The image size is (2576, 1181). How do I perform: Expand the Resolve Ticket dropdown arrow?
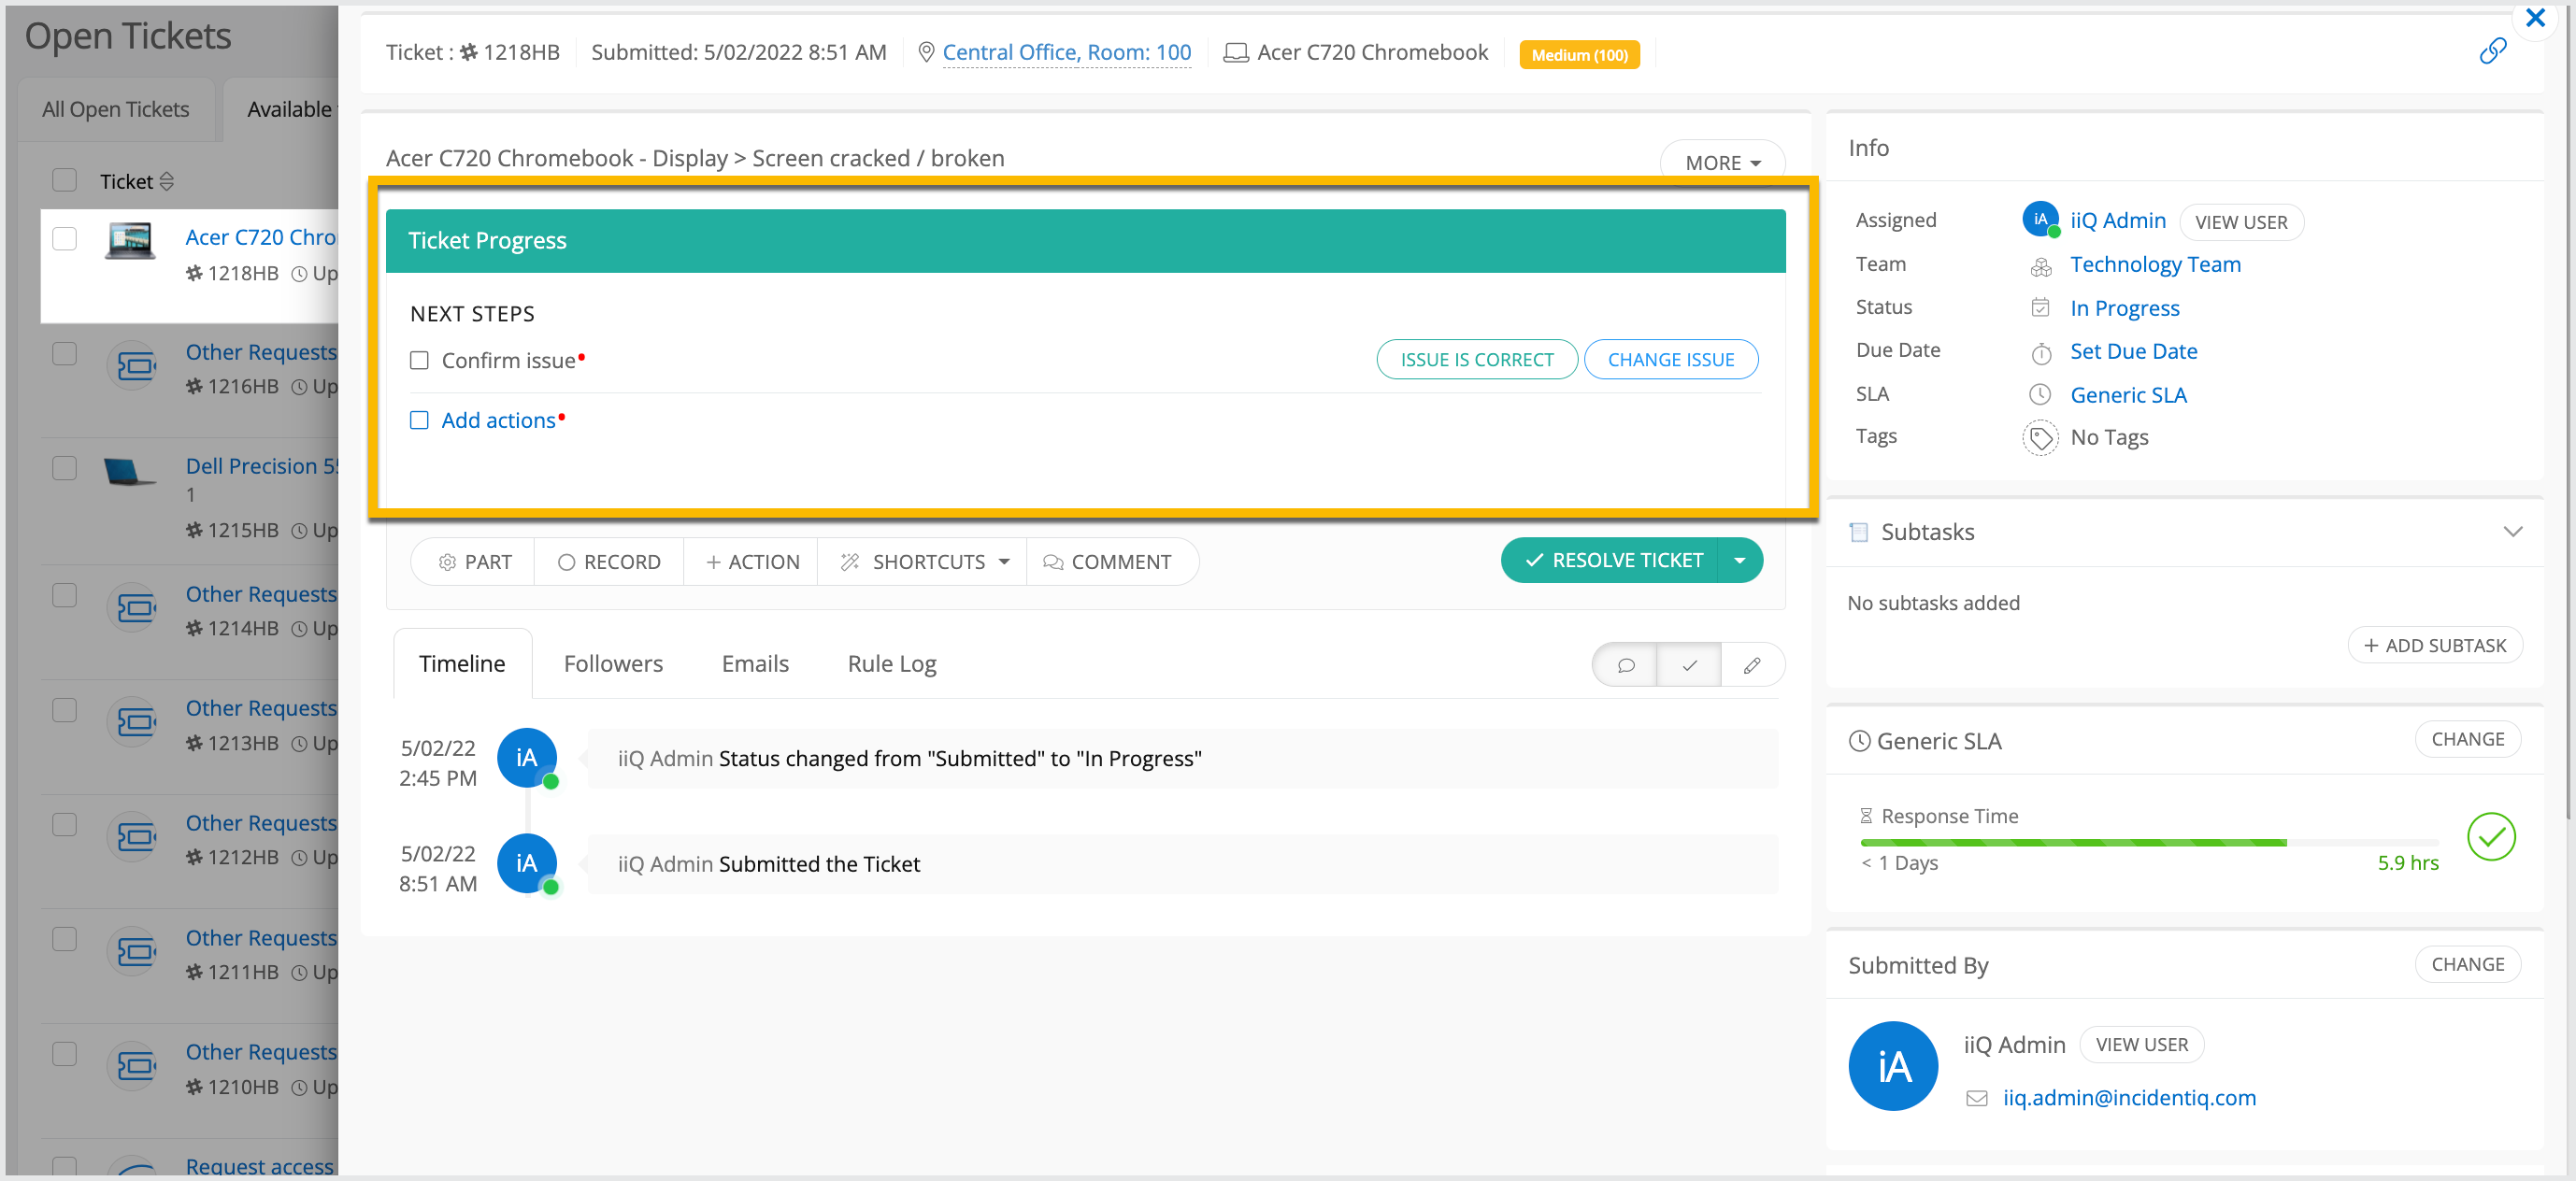(x=1740, y=560)
